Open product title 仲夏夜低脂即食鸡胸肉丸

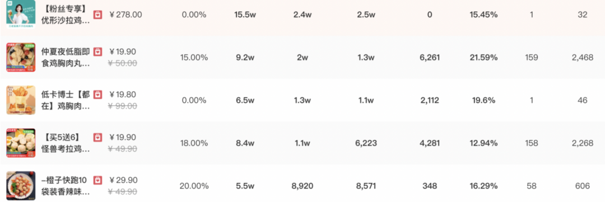pyautogui.click(x=66, y=58)
